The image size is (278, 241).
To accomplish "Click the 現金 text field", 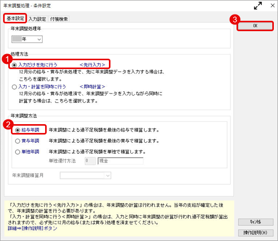I will [120, 161].
